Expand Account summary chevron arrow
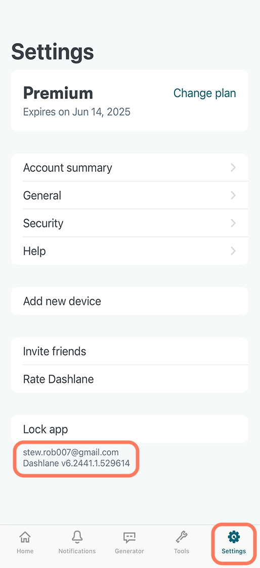Viewport: 260px width, 568px height. pos(233,167)
